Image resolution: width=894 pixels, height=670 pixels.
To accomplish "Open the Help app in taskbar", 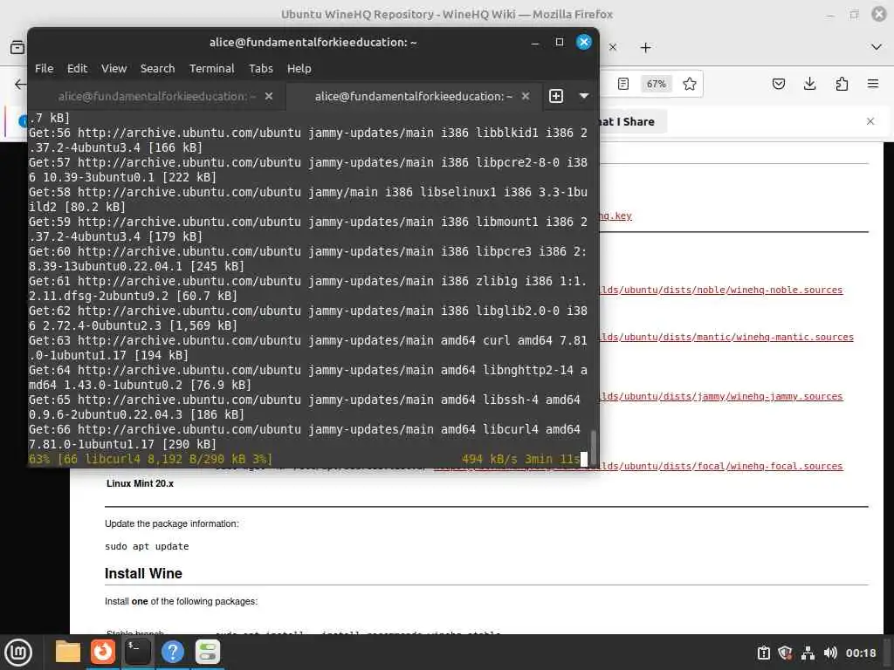I will point(172,652).
